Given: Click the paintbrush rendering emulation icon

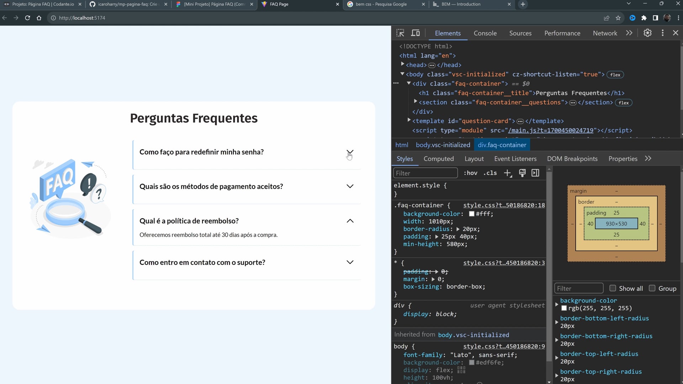Looking at the screenshot, I should coord(522,173).
